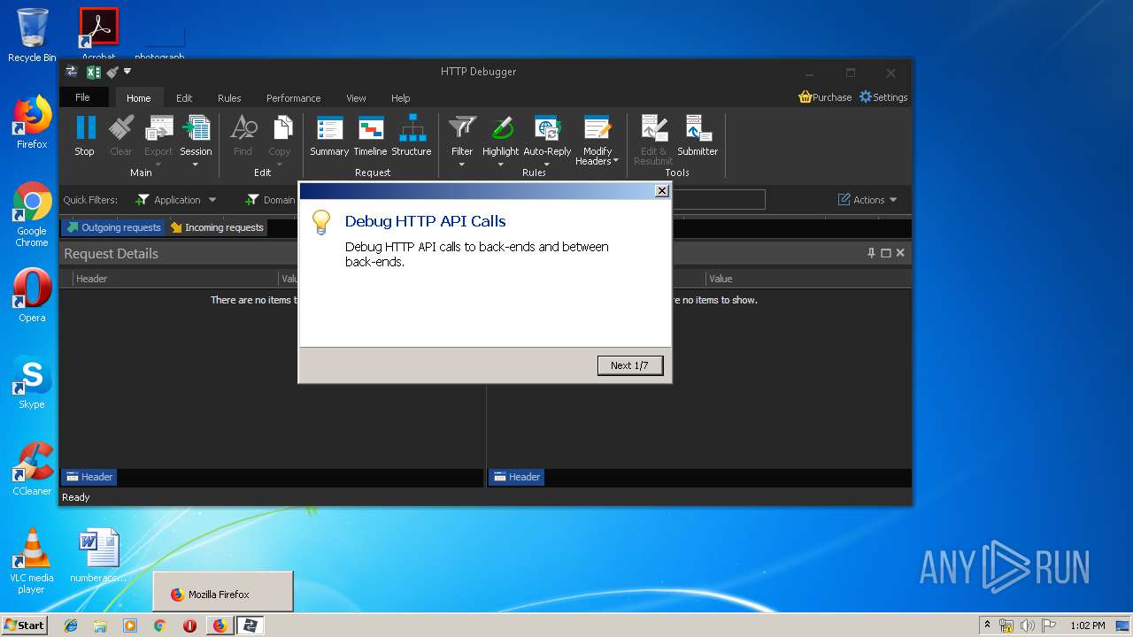Open the Performance ribbon tab
Screen dimensions: 1133x637
[294, 98]
